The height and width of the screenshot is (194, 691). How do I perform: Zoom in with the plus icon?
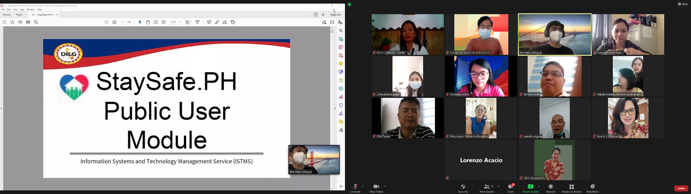pyautogui.click(x=163, y=22)
